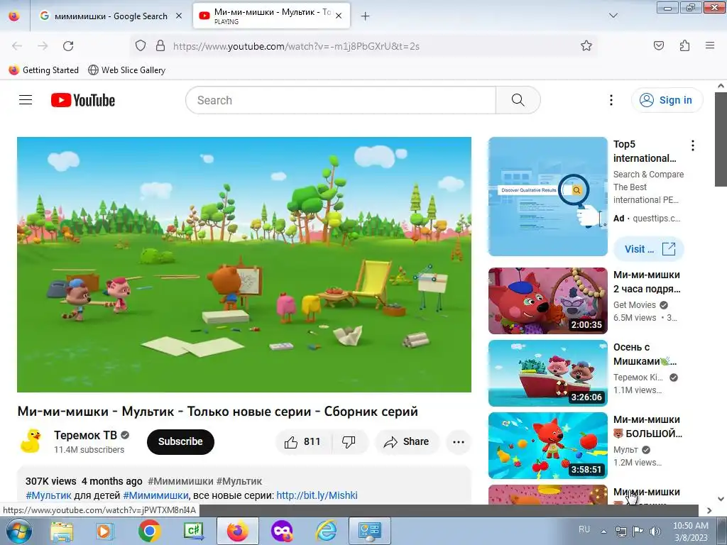Open YouTube settings three-dot menu
The width and height of the screenshot is (727, 545).
(x=611, y=100)
